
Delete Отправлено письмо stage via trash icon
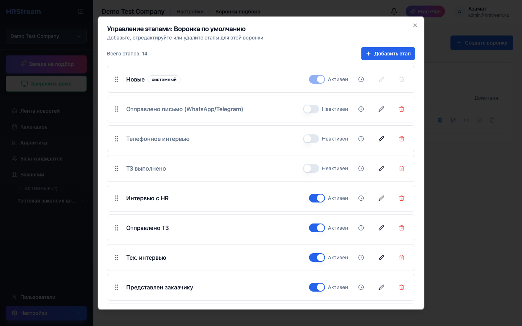pos(401,109)
